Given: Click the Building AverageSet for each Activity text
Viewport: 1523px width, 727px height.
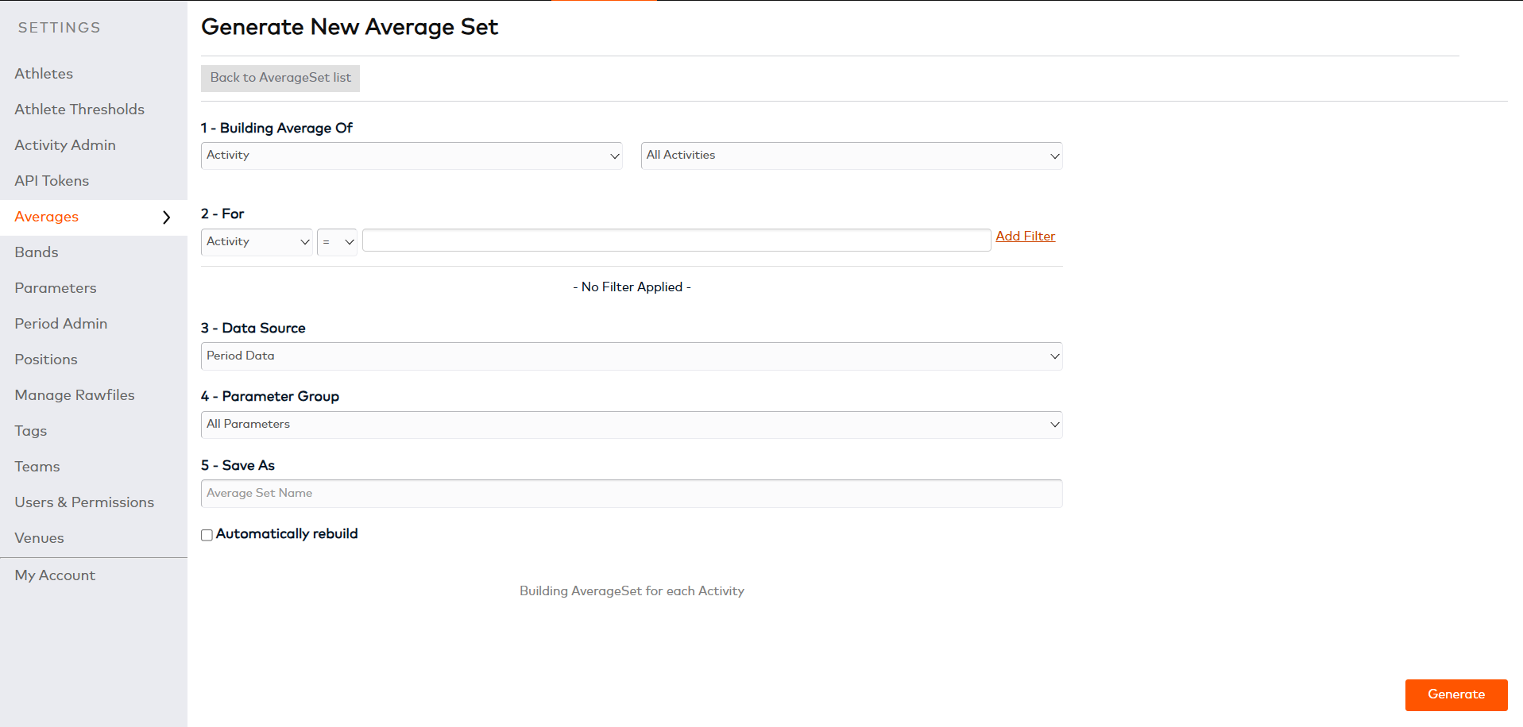Looking at the screenshot, I should (x=632, y=591).
